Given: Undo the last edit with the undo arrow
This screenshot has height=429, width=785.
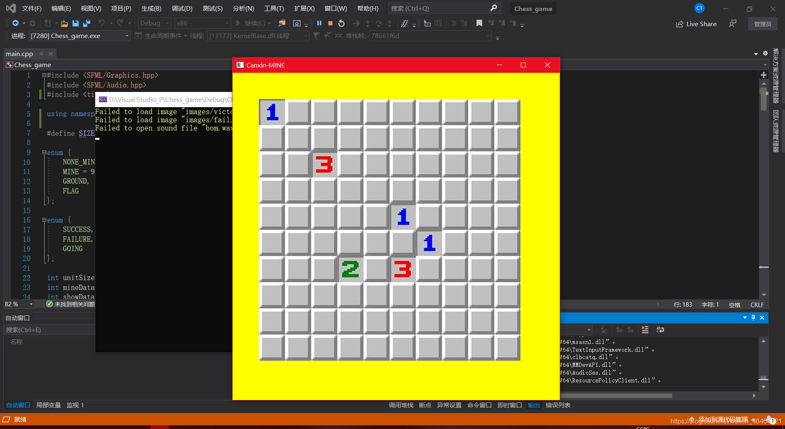Looking at the screenshot, I should click(102, 23).
